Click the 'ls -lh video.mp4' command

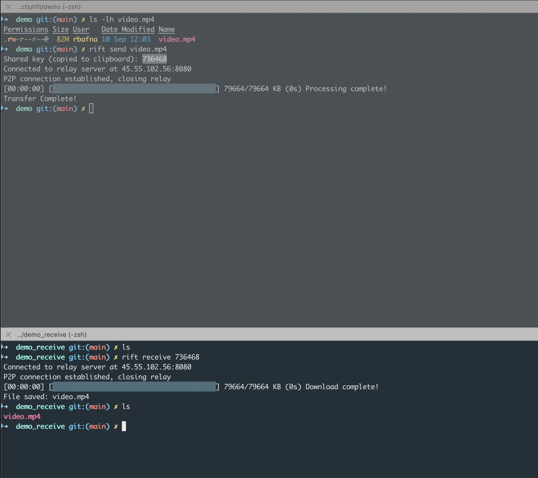coord(122,19)
